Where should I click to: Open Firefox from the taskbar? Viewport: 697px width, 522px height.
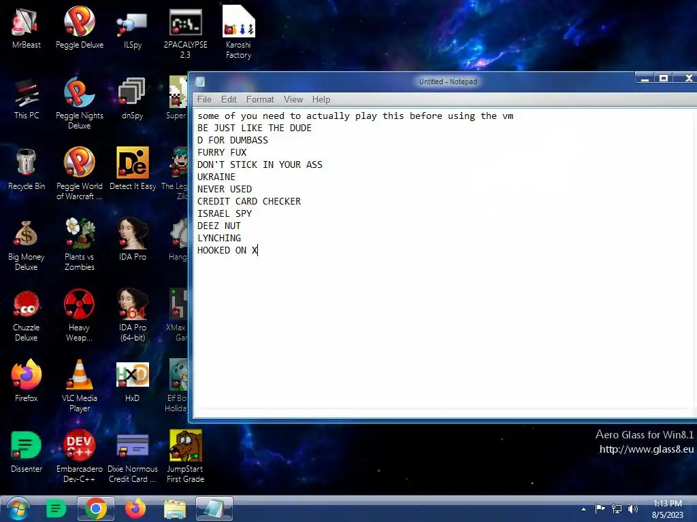pyautogui.click(x=135, y=508)
